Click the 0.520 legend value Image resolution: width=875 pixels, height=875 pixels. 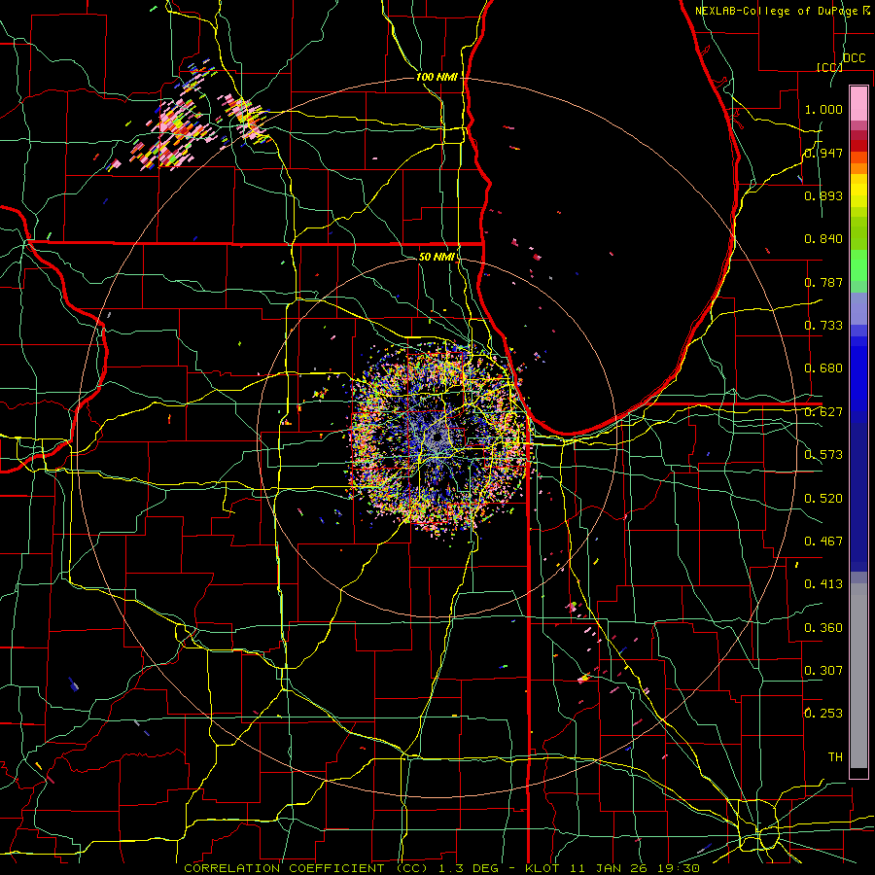click(823, 499)
